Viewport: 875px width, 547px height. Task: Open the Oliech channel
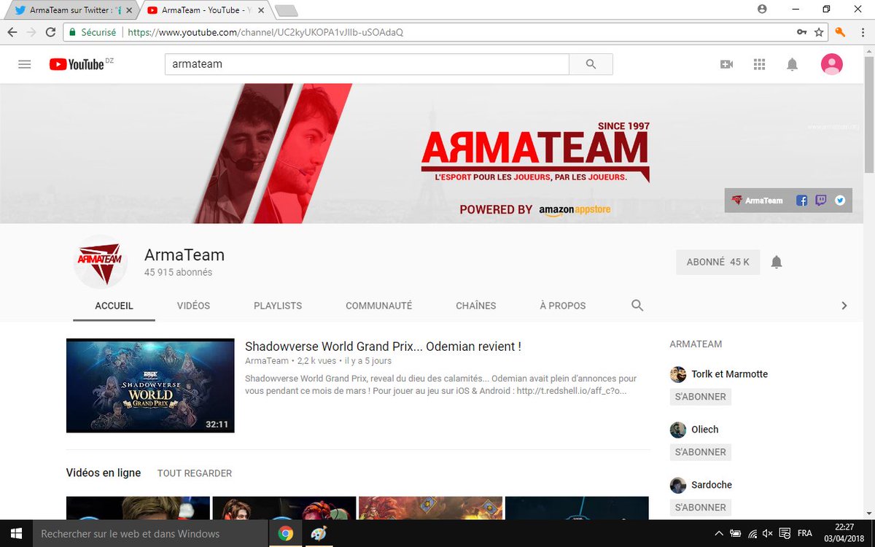(705, 430)
